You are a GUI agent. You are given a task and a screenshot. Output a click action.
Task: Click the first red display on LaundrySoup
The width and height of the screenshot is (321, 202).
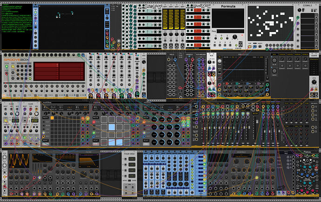click(x=198, y=10)
